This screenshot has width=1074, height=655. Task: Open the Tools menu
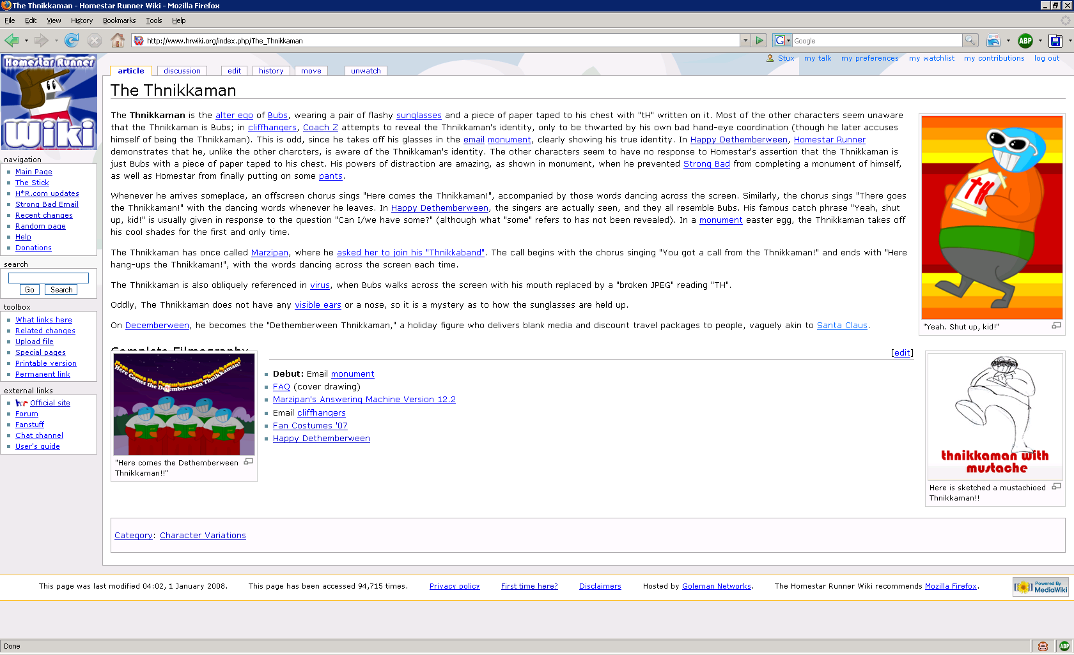[154, 20]
